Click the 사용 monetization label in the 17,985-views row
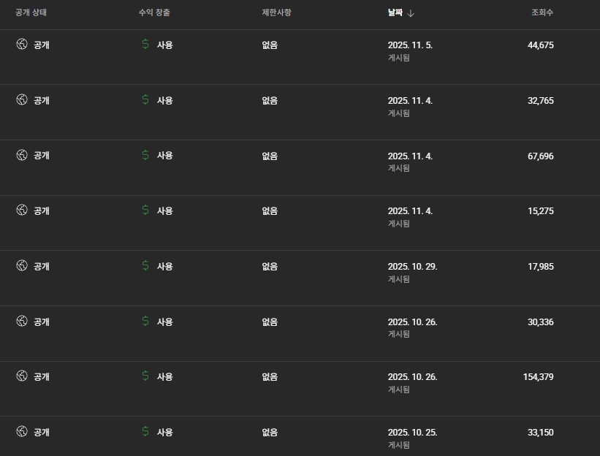Image resolution: width=600 pixels, height=456 pixels. (x=164, y=266)
